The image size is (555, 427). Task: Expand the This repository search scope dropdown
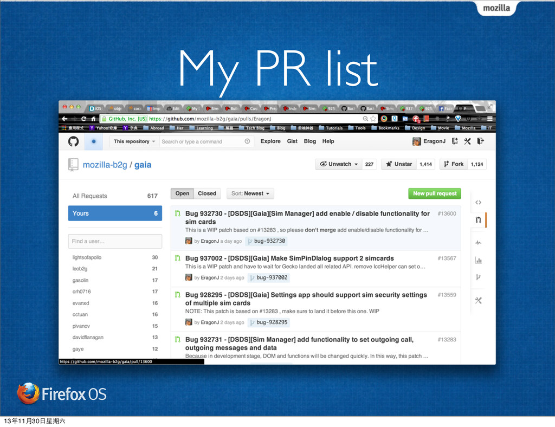coord(134,141)
